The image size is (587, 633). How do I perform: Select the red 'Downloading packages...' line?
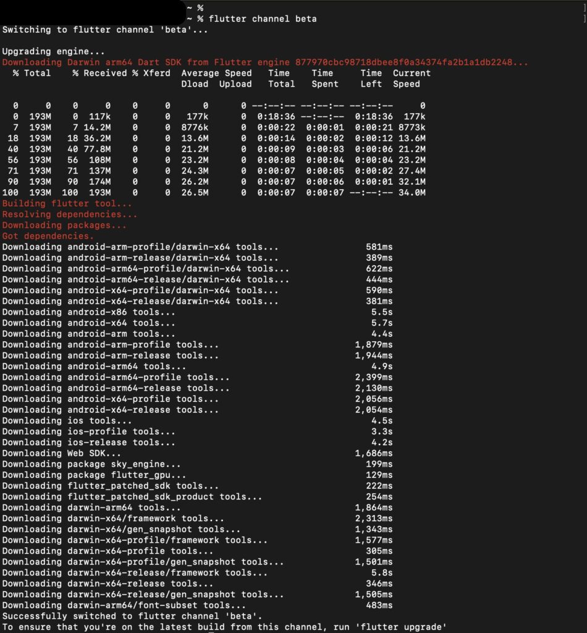click(64, 226)
